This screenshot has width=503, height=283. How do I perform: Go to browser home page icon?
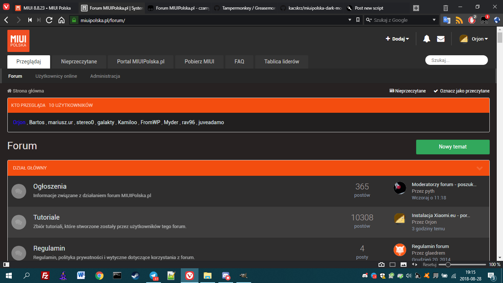[61, 20]
